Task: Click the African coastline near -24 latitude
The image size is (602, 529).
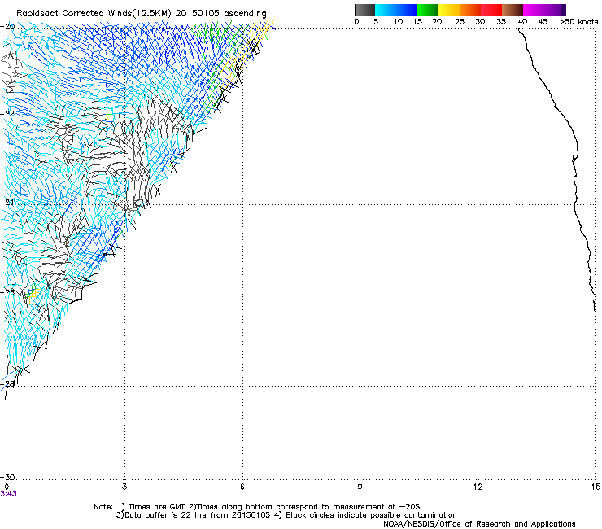Action: 574,204
